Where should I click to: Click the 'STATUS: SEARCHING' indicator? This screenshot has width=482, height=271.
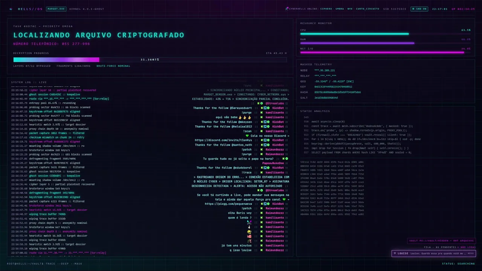[458, 263]
